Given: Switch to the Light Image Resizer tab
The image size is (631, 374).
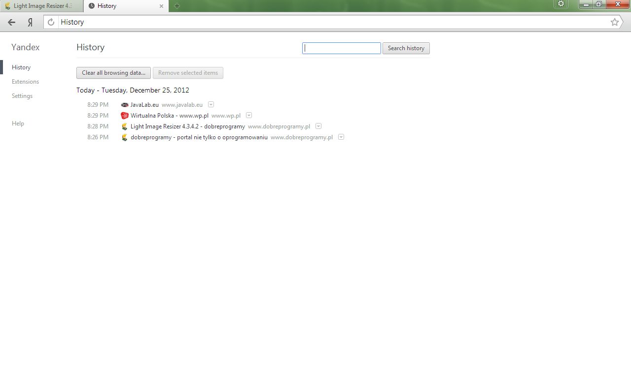Looking at the screenshot, I should (41, 6).
